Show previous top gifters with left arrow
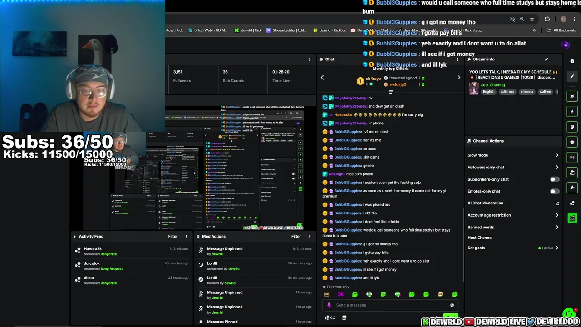This screenshot has width=581, height=327. pyautogui.click(x=322, y=78)
